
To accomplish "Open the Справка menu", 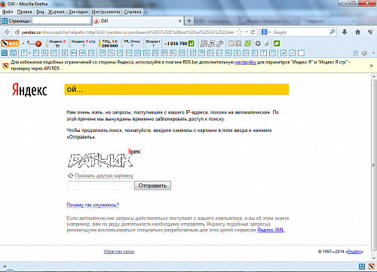I will [x=133, y=12].
